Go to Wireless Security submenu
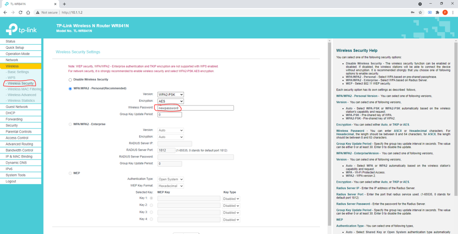This screenshot has width=458, height=234. coord(20,83)
